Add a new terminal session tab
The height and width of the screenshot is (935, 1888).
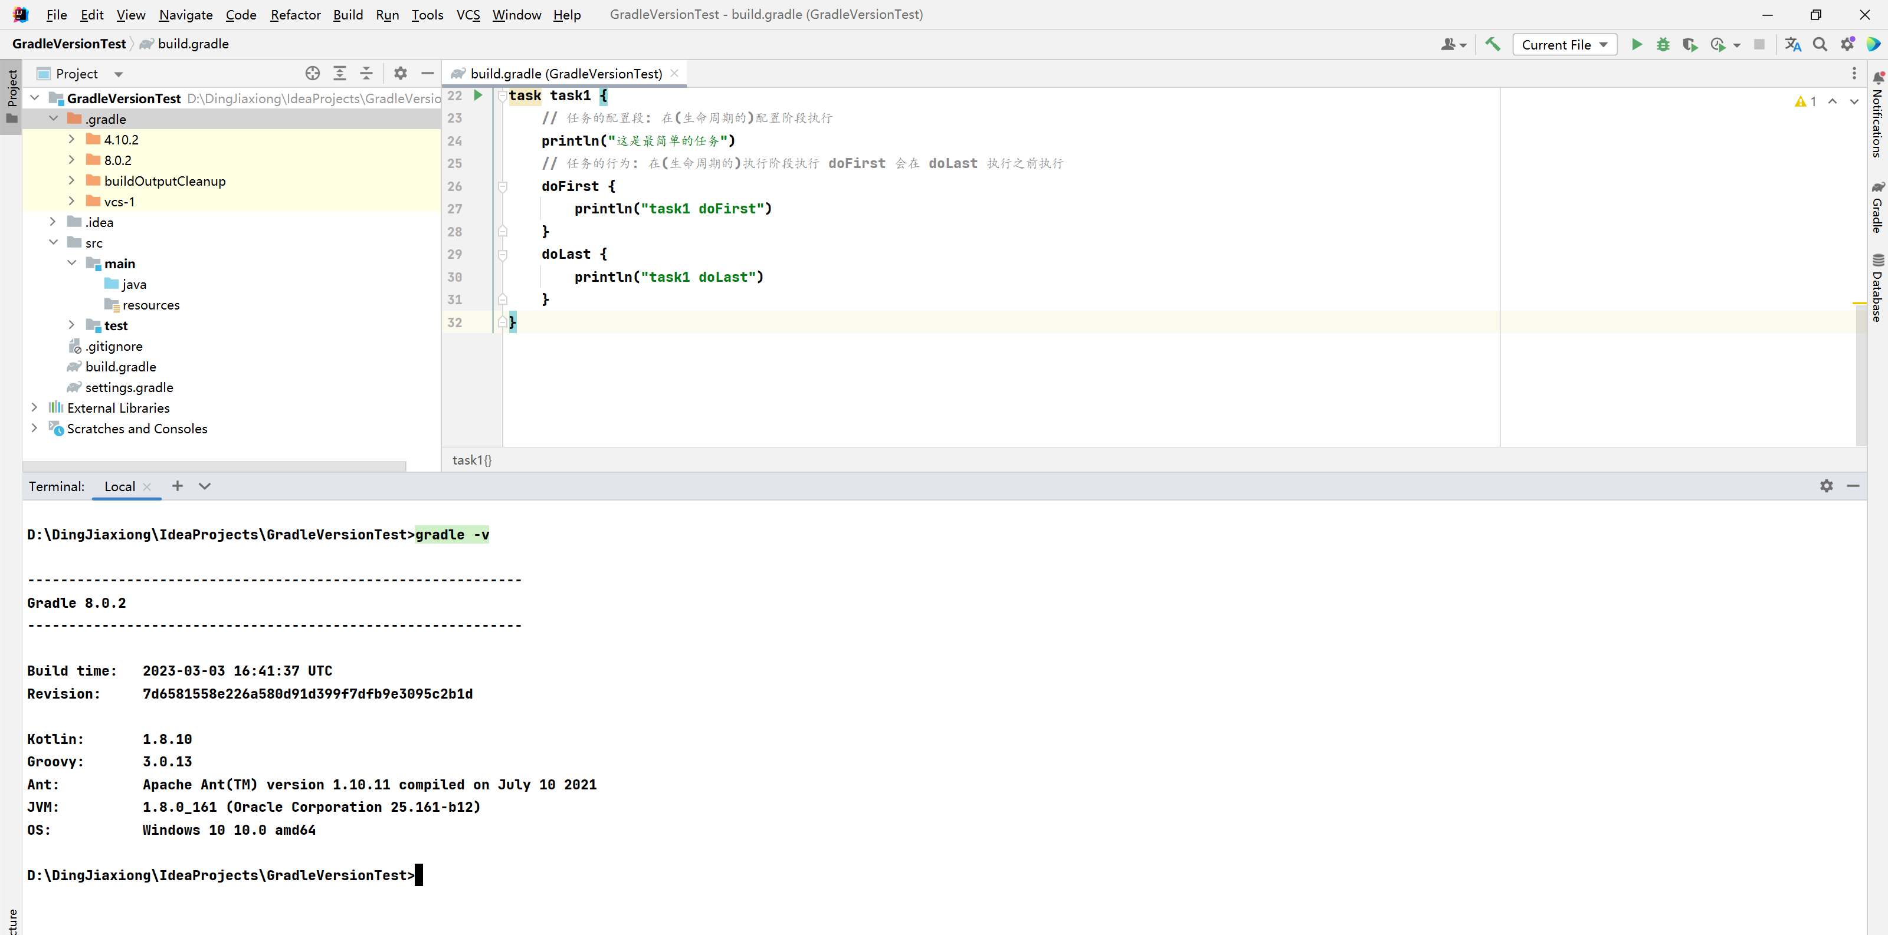tap(178, 486)
